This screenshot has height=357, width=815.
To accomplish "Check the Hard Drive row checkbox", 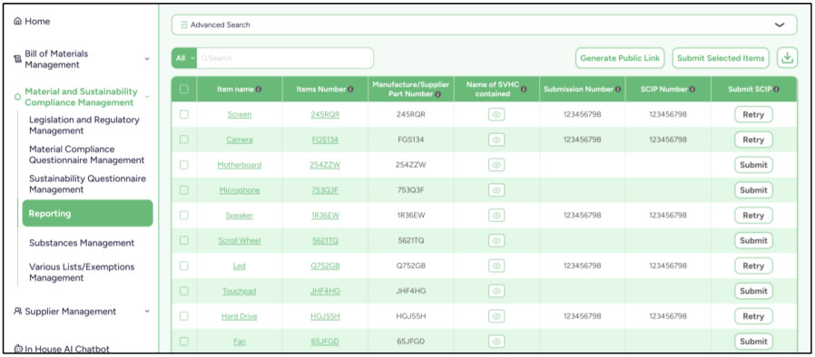I will click(x=184, y=315).
